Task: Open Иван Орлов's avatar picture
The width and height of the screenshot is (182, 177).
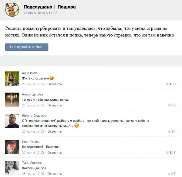Action: [x=12, y=147]
